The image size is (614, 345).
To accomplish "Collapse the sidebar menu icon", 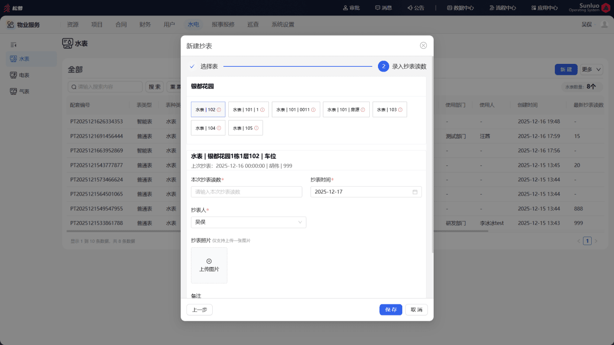I will click(14, 45).
